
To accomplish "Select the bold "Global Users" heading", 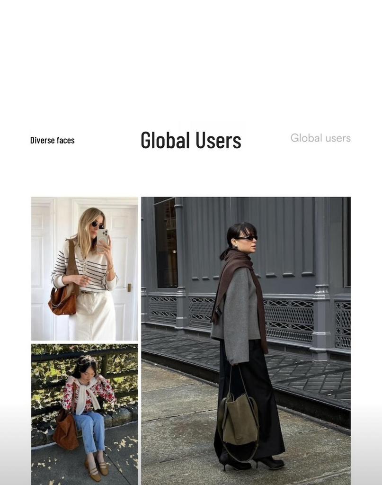I will [x=191, y=140].
